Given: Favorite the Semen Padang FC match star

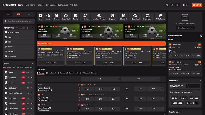Looking at the screenshot, I should (79, 105).
